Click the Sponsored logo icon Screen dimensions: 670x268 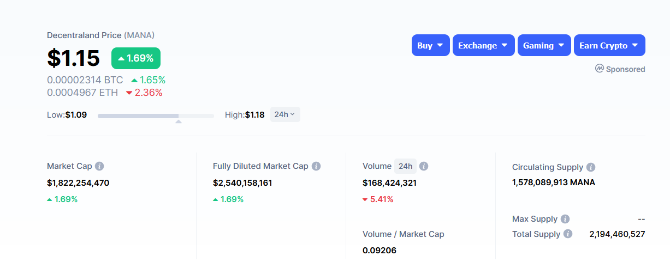pos(599,69)
